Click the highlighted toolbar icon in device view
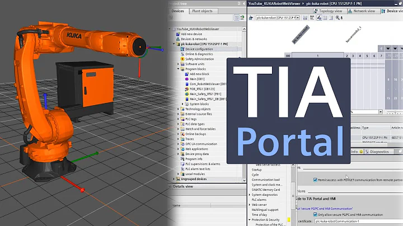 (x=319, y=18)
